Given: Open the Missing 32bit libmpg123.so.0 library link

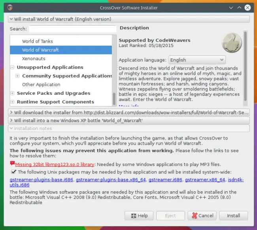Looking at the screenshot, I should [55, 164].
